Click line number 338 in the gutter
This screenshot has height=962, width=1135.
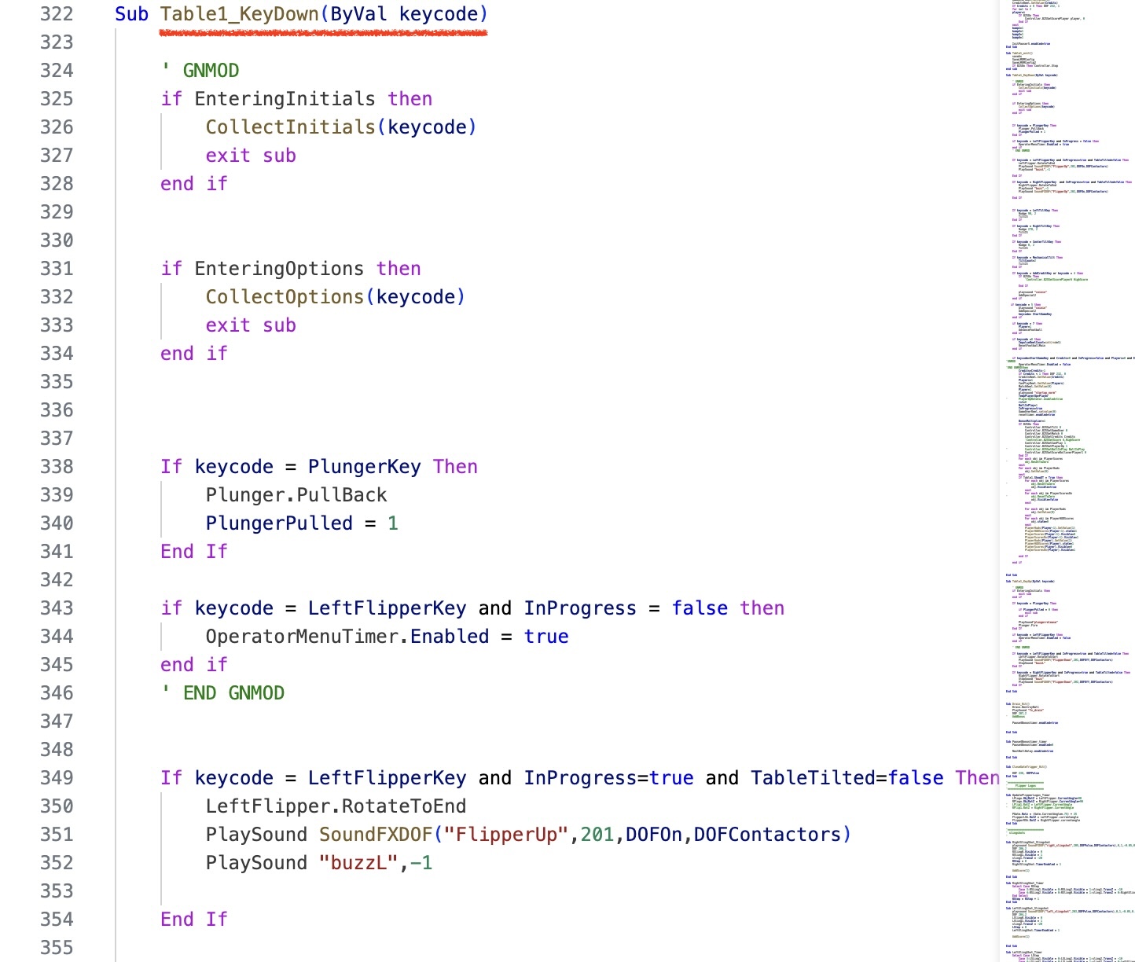tap(57, 467)
